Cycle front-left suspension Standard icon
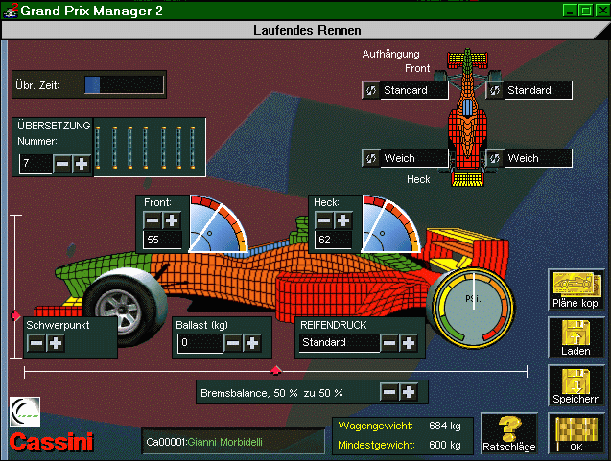 370,90
